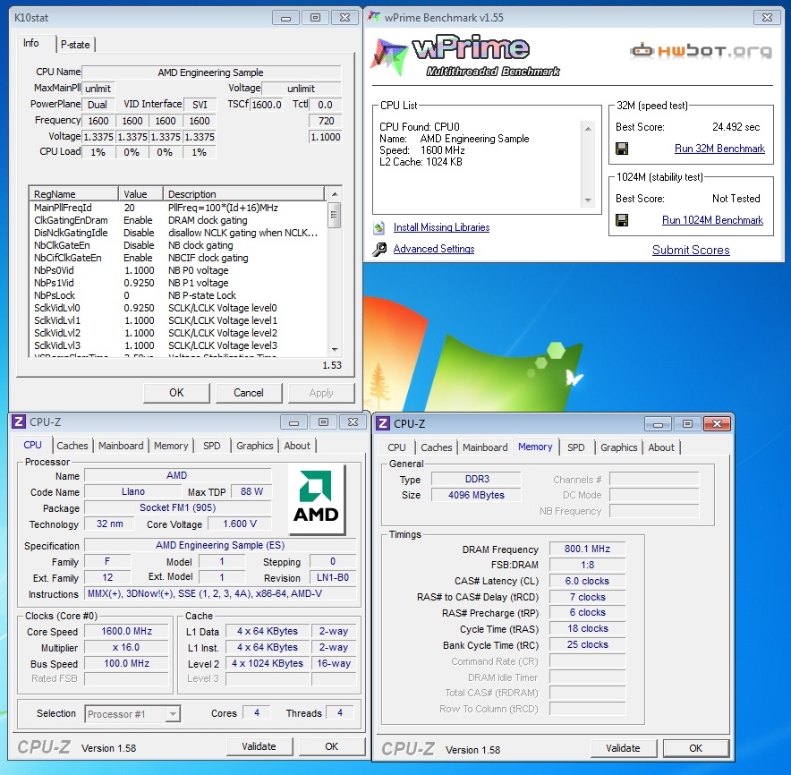Screen dimensions: 791x775
Task: Click the Value column header in K10stat
Action: click(140, 193)
